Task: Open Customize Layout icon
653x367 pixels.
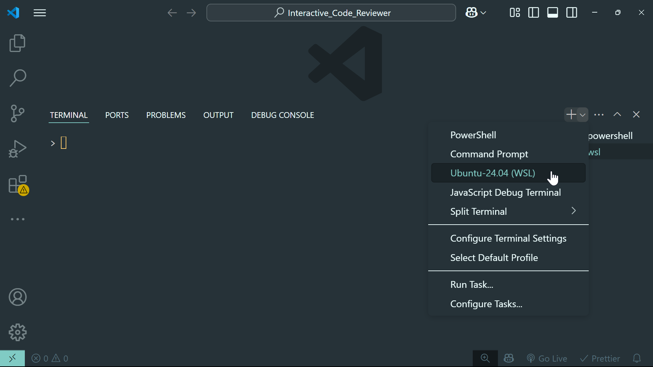Action: coord(515,13)
